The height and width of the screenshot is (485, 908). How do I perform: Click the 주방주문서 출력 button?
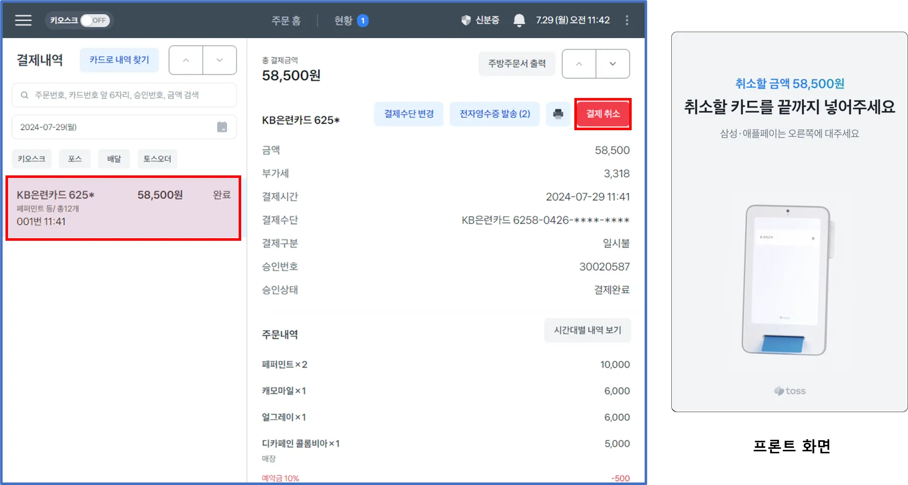click(517, 64)
